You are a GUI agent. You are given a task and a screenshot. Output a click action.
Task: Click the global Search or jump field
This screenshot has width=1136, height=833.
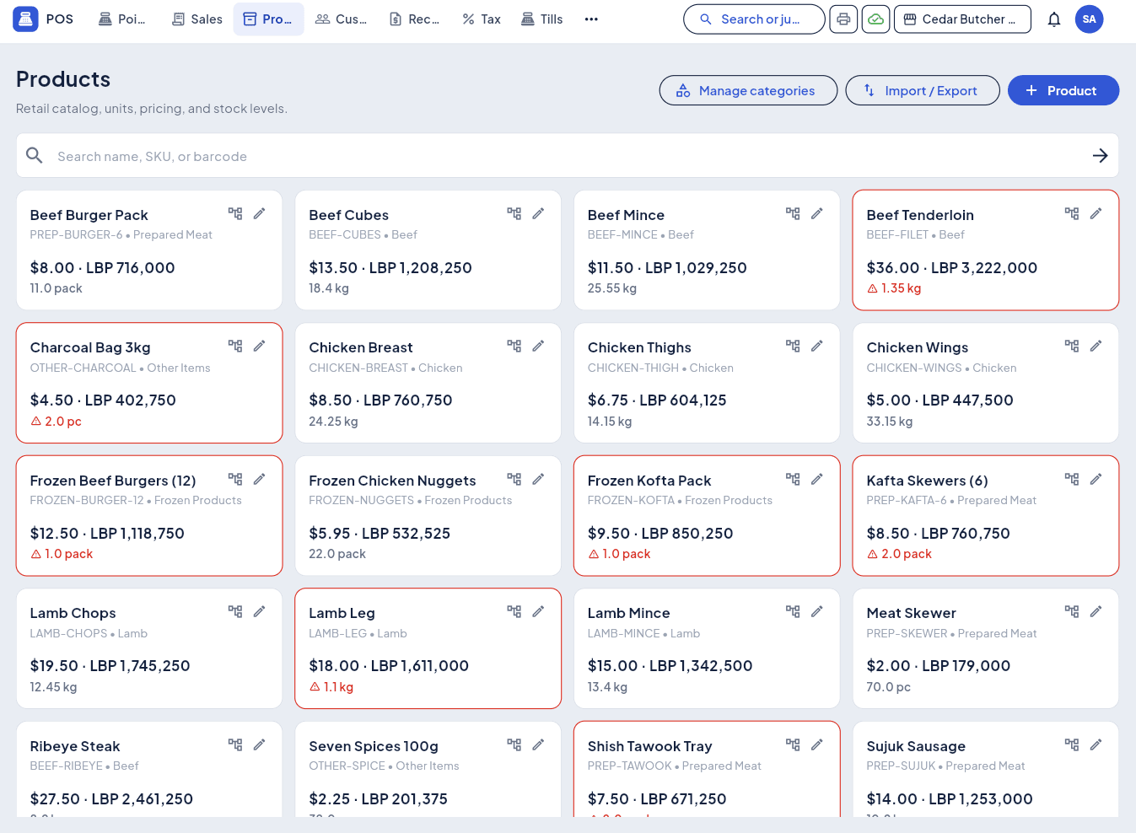tap(754, 19)
